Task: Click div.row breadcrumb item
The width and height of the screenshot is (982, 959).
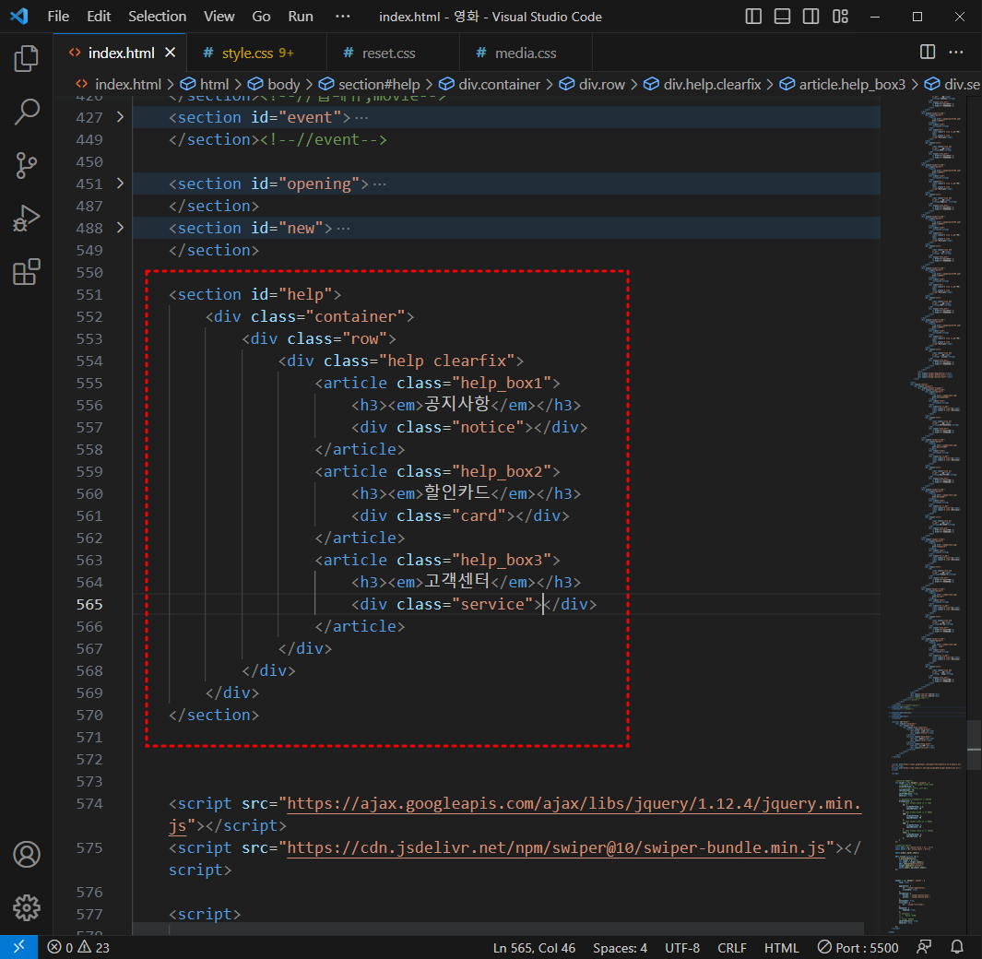Action: tap(593, 84)
